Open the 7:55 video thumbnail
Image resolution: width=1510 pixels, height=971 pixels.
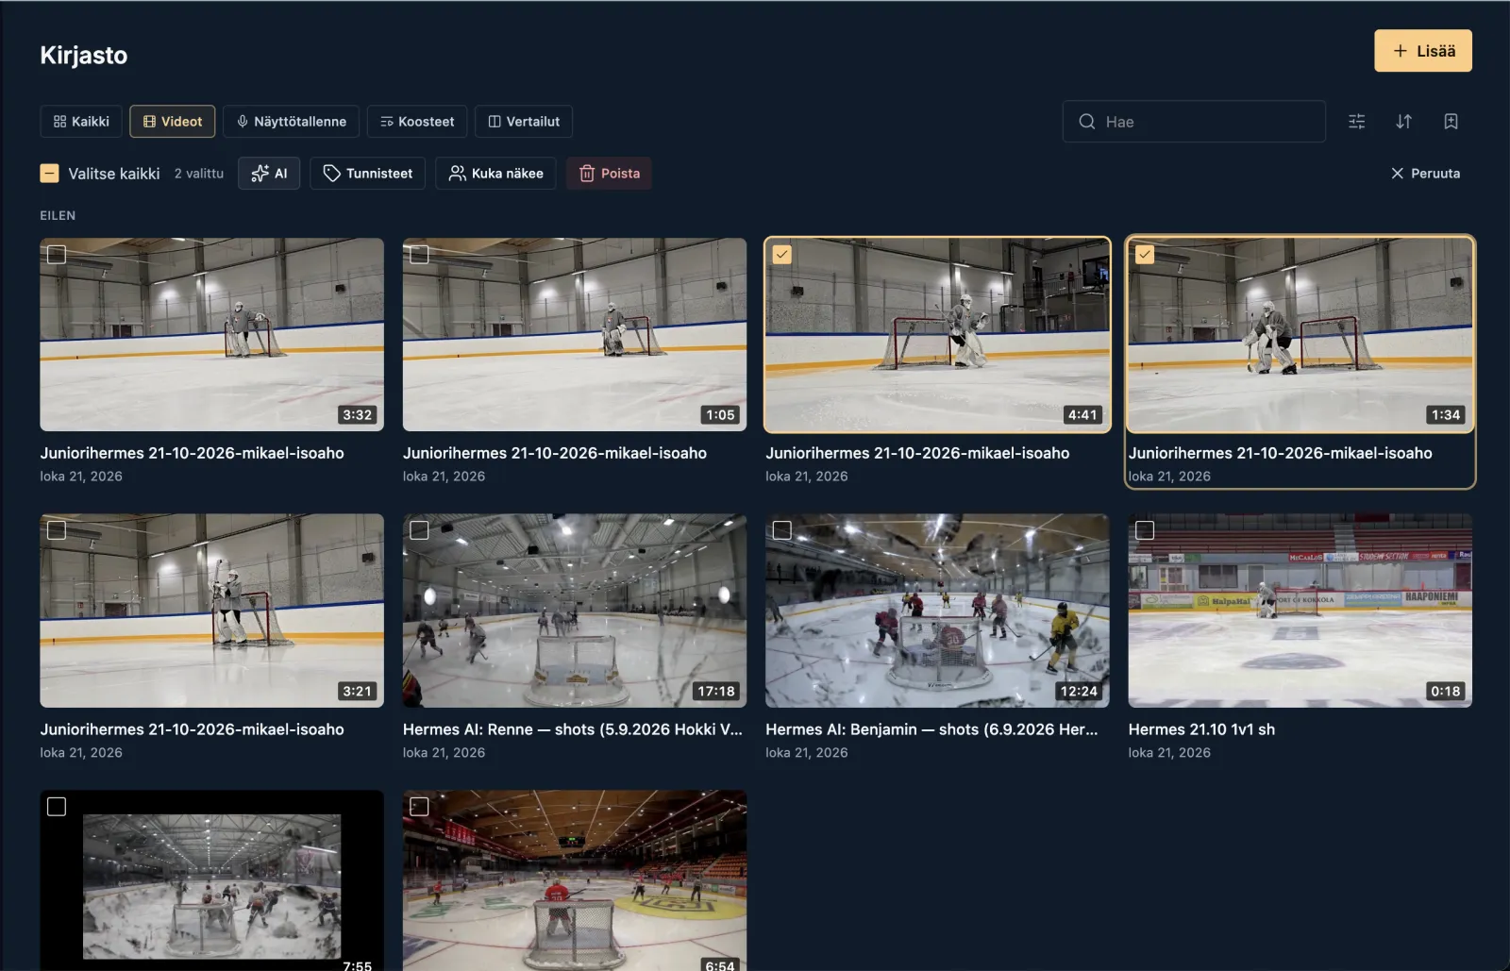point(211,880)
